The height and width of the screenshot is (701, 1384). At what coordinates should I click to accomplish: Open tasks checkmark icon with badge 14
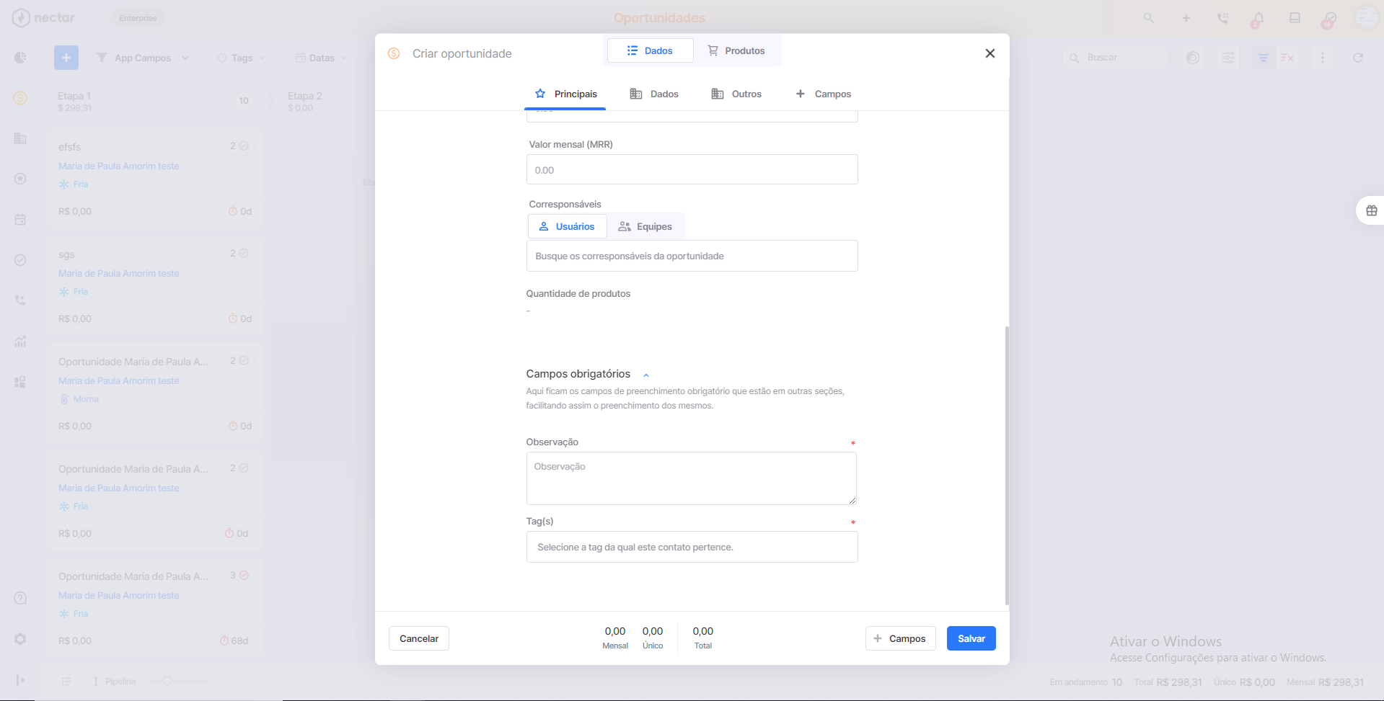(x=1330, y=19)
